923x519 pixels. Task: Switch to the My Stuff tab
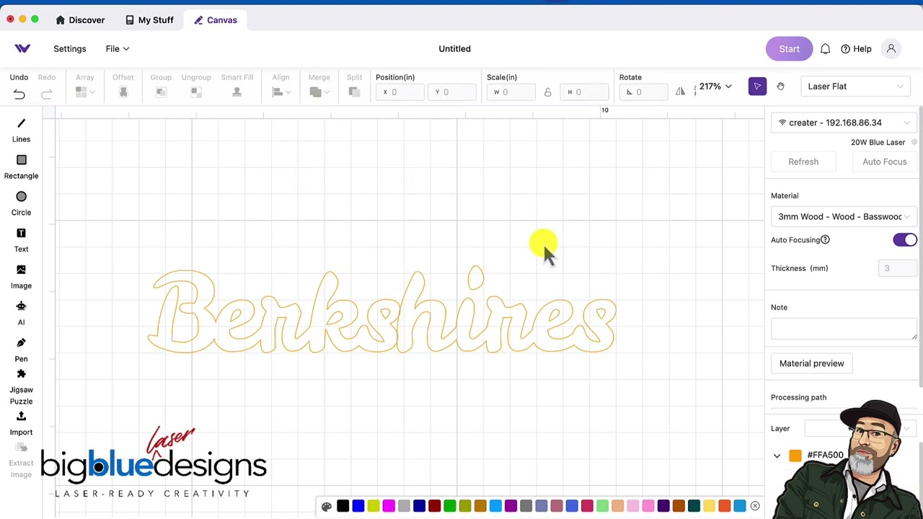point(149,20)
